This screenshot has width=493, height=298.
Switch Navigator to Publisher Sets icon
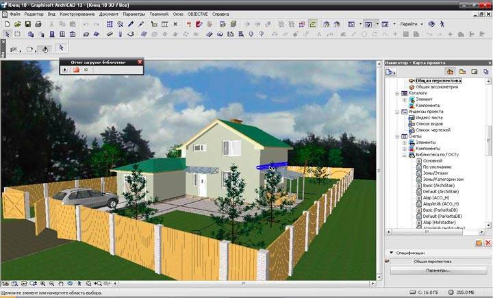486,72
